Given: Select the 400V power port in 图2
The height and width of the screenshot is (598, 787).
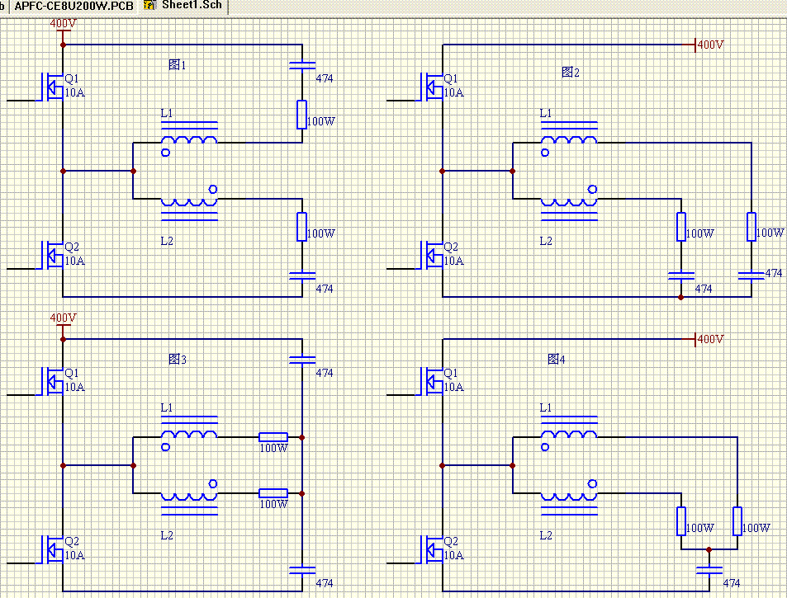Looking at the screenshot, I should pos(704,45).
